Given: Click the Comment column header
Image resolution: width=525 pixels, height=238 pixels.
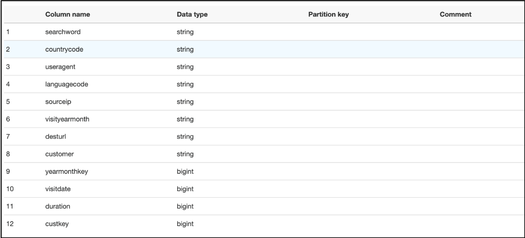Looking at the screenshot, I should (x=455, y=14).
